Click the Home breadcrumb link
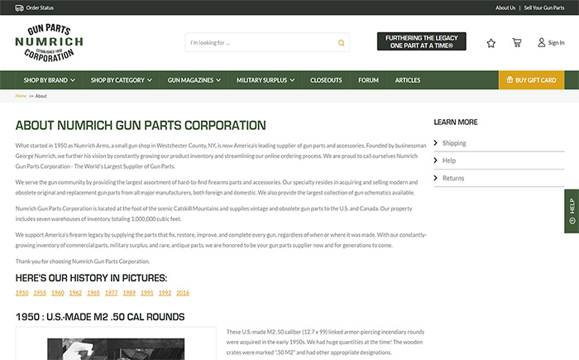 [21, 96]
